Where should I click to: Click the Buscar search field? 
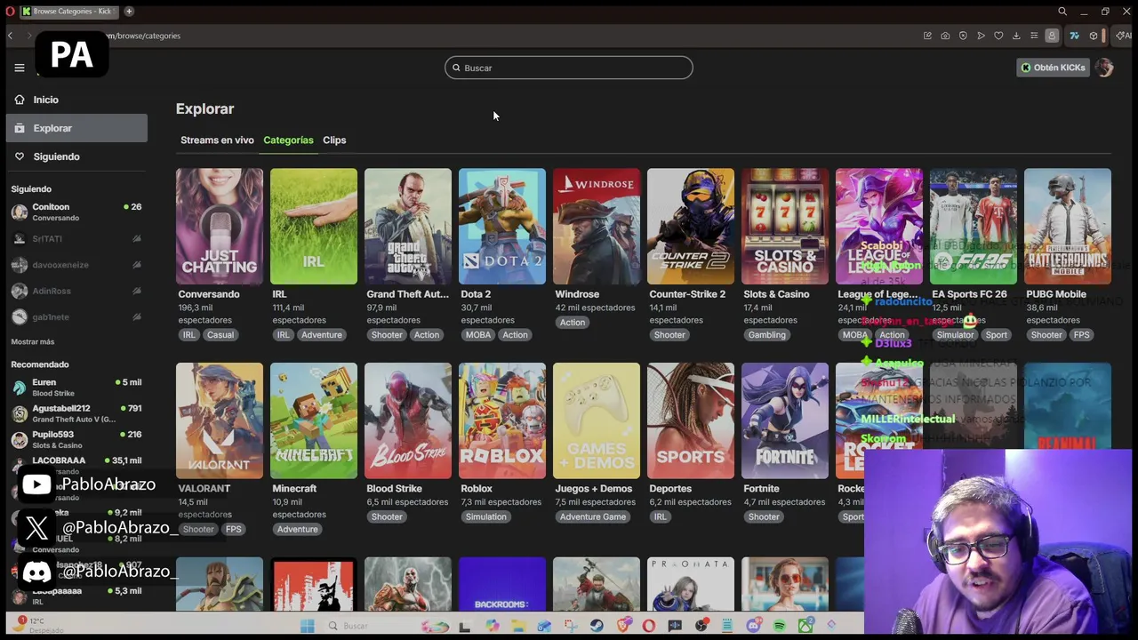(569, 68)
